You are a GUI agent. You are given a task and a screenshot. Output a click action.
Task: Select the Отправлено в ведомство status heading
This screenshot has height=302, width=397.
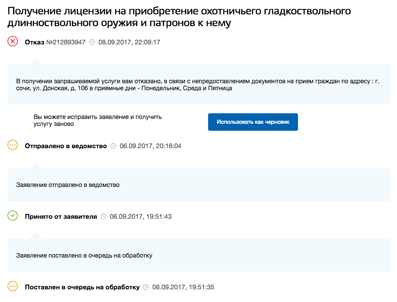click(x=66, y=146)
